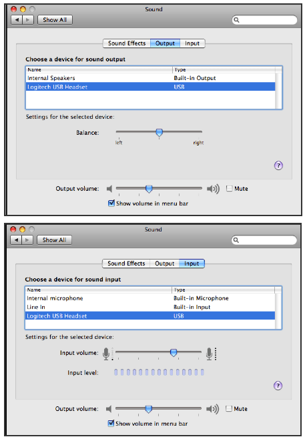Select Line In input device
This screenshot has width=305, height=441.
(x=150, y=307)
